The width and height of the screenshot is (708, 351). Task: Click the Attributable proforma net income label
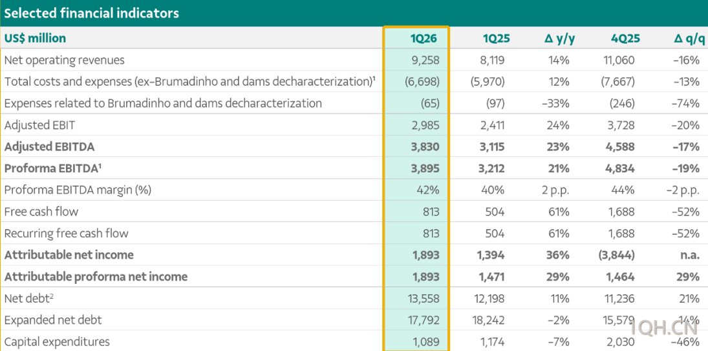click(x=96, y=277)
